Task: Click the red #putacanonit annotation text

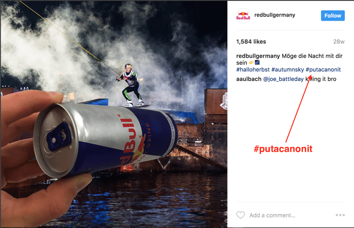Action: point(283,149)
